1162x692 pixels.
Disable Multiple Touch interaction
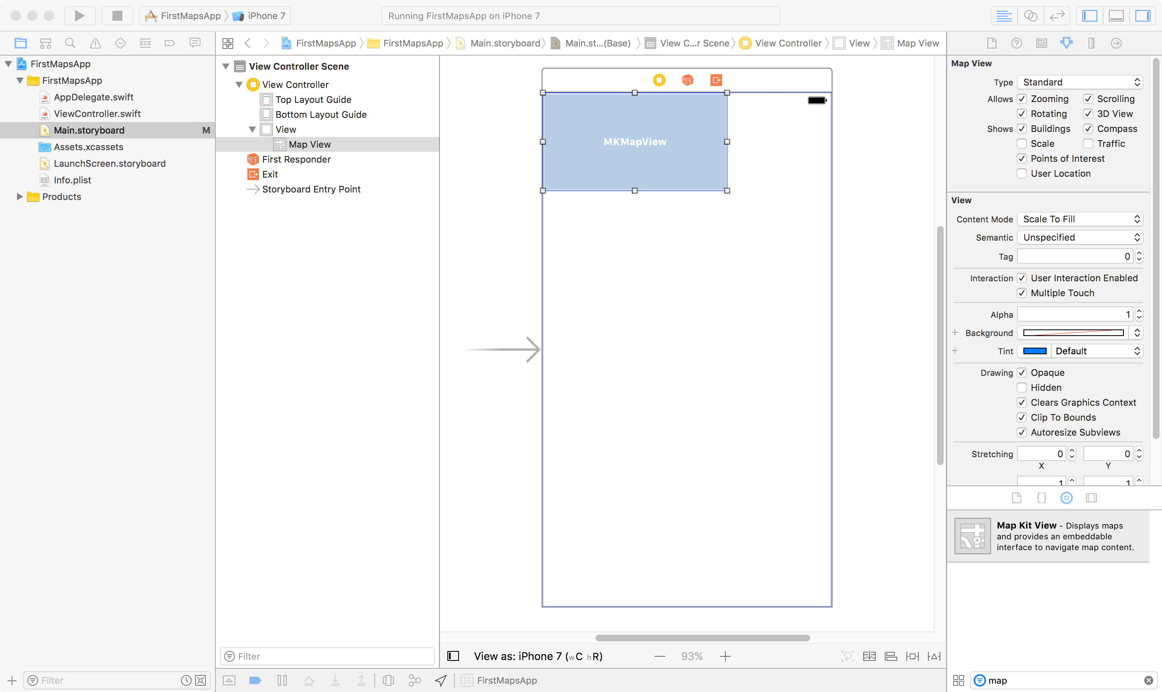click(x=1022, y=293)
